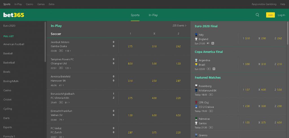Open the search magnifier icon
This screenshot has height=138, width=289.
(x=257, y=15)
